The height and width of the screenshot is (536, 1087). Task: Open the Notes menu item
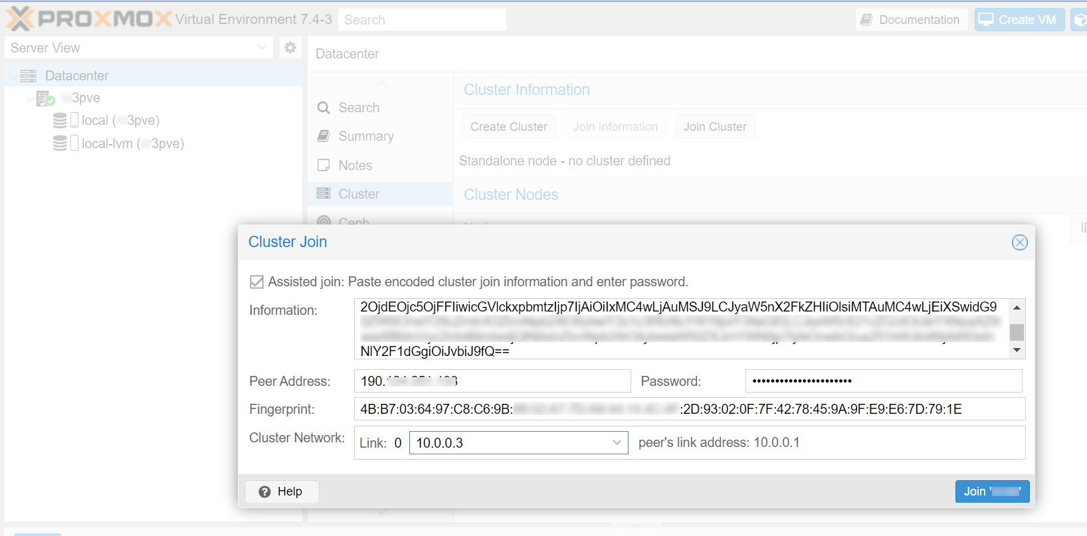click(380, 165)
